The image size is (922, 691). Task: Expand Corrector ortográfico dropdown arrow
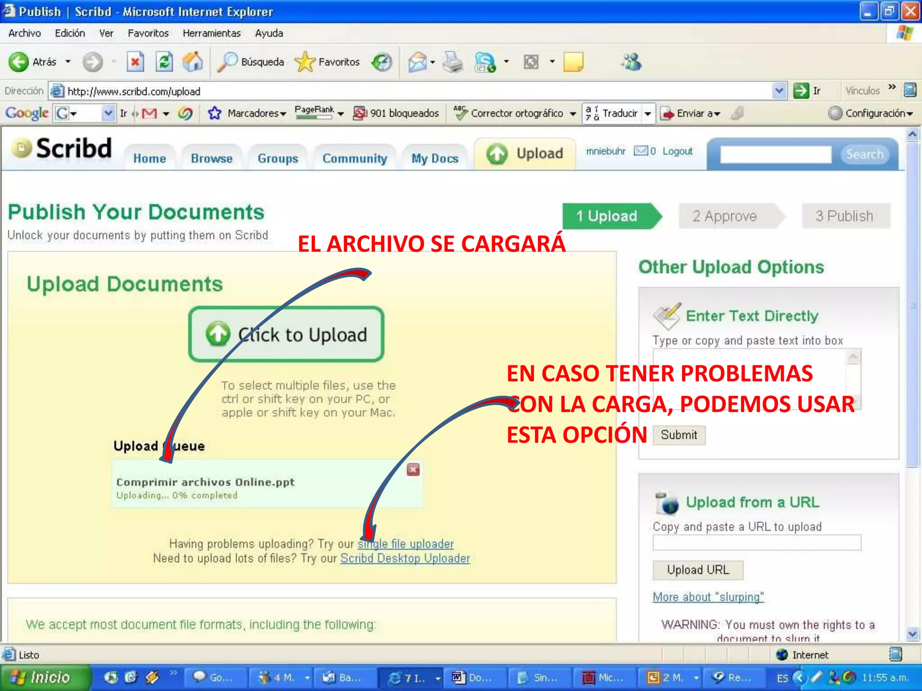coord(573,113)
